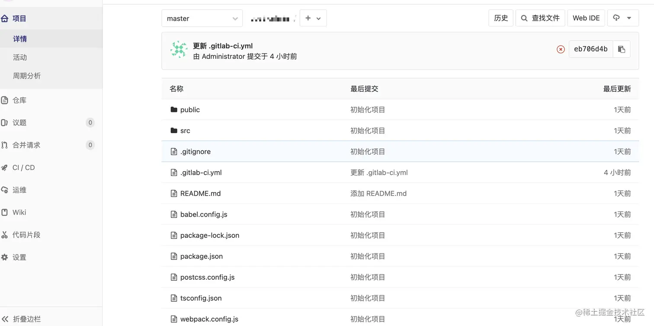Open the public folder link

coord(190,110)
